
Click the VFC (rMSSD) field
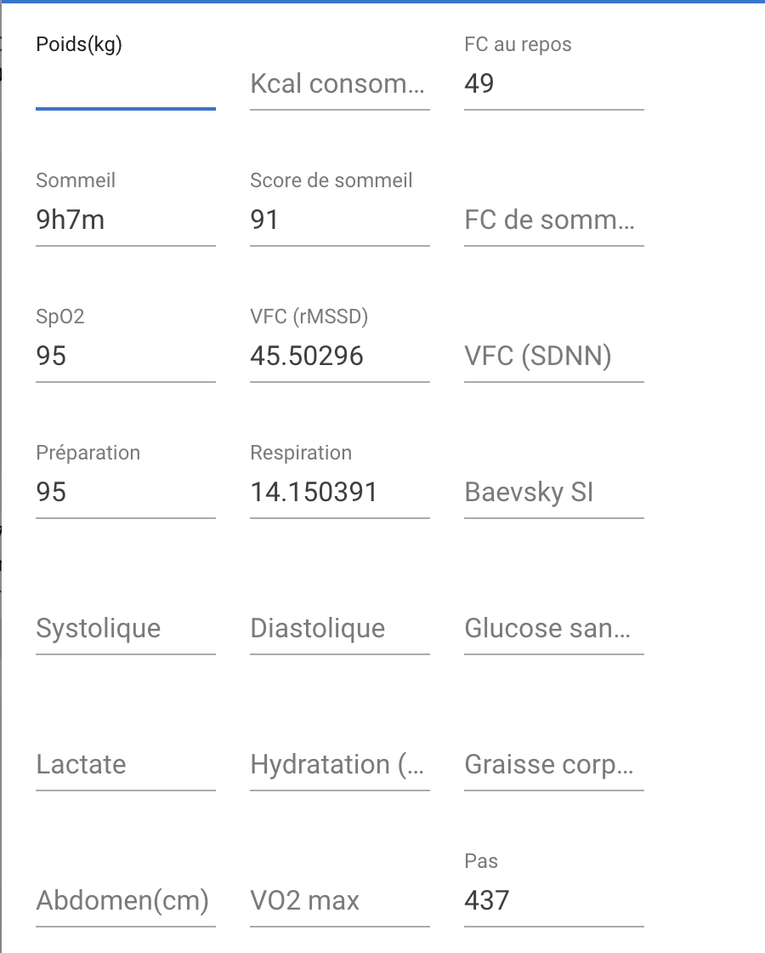339,357
